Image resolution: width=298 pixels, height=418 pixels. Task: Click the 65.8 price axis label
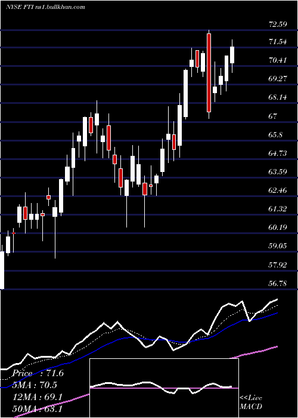point(275,134)
